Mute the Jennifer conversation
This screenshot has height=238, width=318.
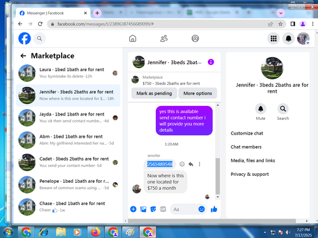[261, 109]
